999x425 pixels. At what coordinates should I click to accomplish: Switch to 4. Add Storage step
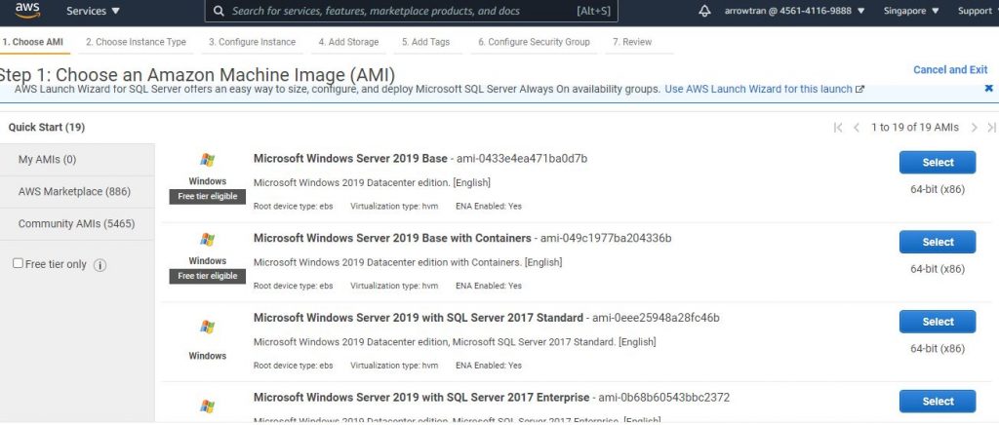[348, 42]
